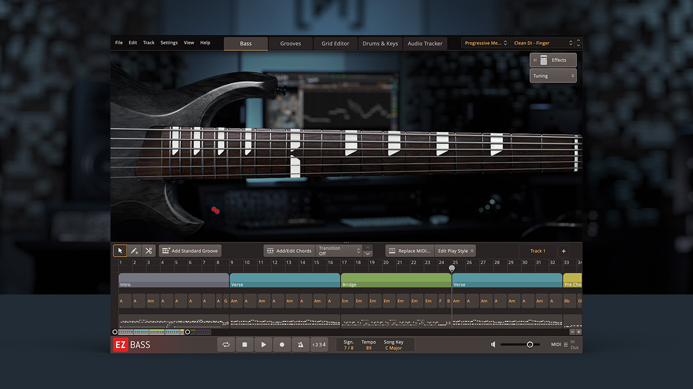Viewport: 693px width, 389px height.
Task: Open the Transition Off dropdown
Action: [339, 251]
